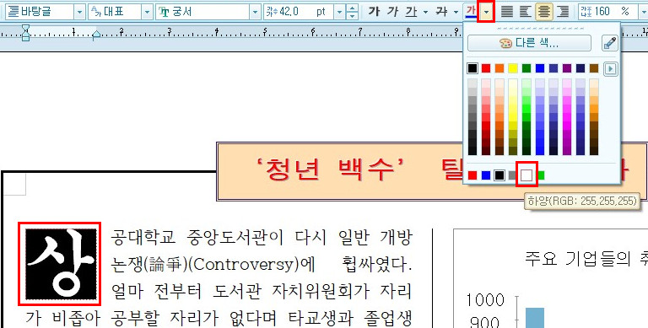Open the 바탕글 style dropdown

click(x=80, y=12)
